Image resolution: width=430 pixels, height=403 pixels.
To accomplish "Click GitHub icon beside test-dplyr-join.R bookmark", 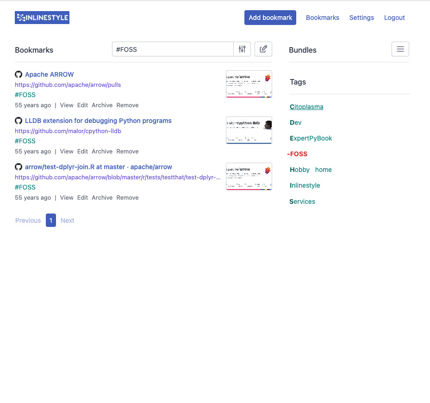I will 19,167.
